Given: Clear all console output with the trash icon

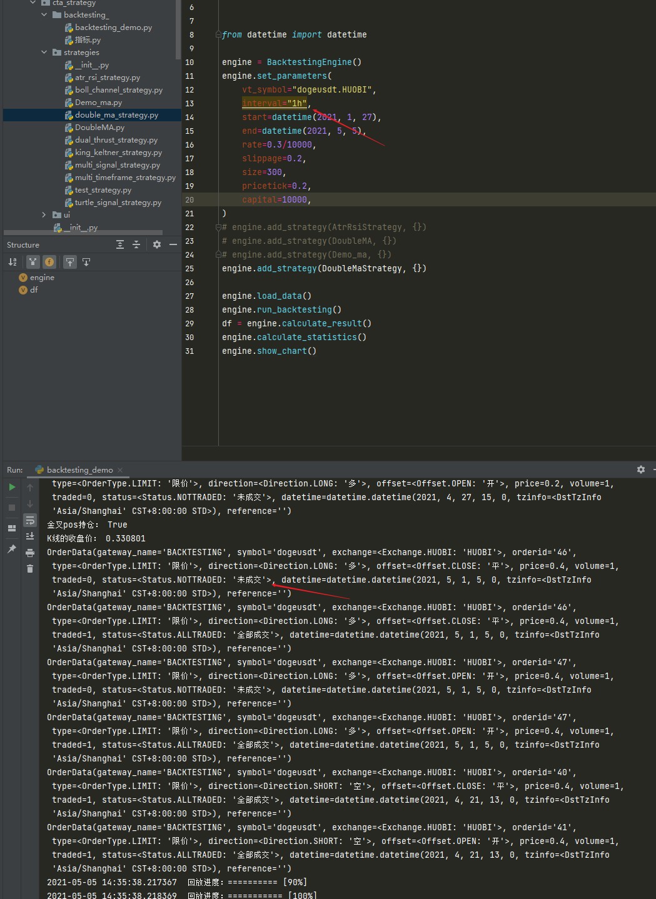Looking at the screenshot, I should [x=30, y=569].
